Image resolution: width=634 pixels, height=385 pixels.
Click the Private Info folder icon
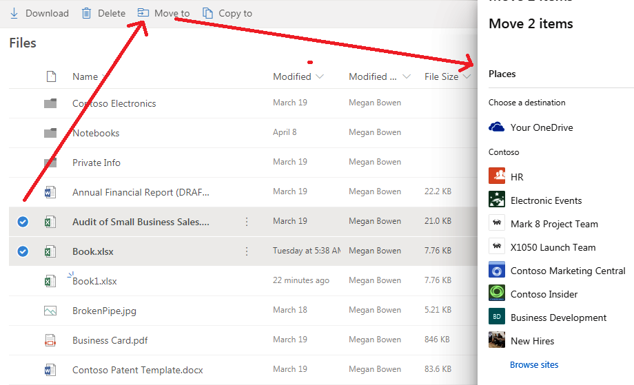tap(50, 163)
